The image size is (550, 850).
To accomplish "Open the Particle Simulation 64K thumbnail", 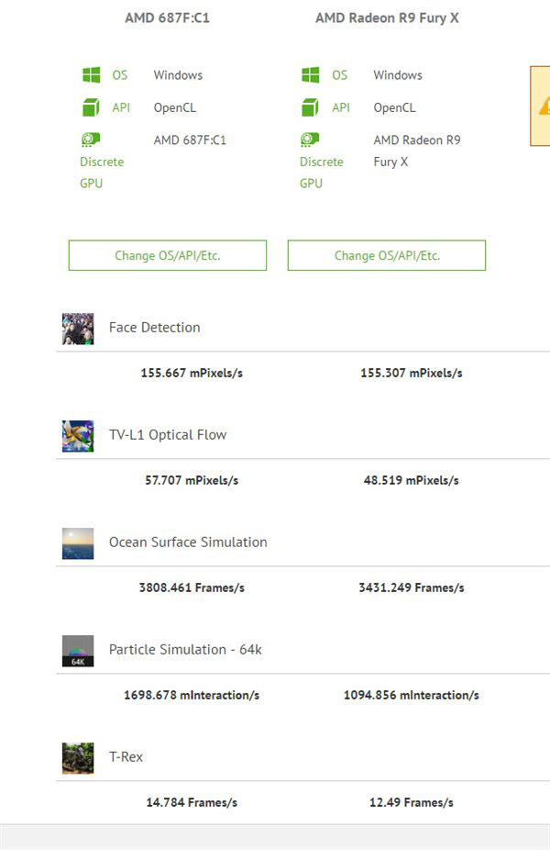I will (78, 651).
